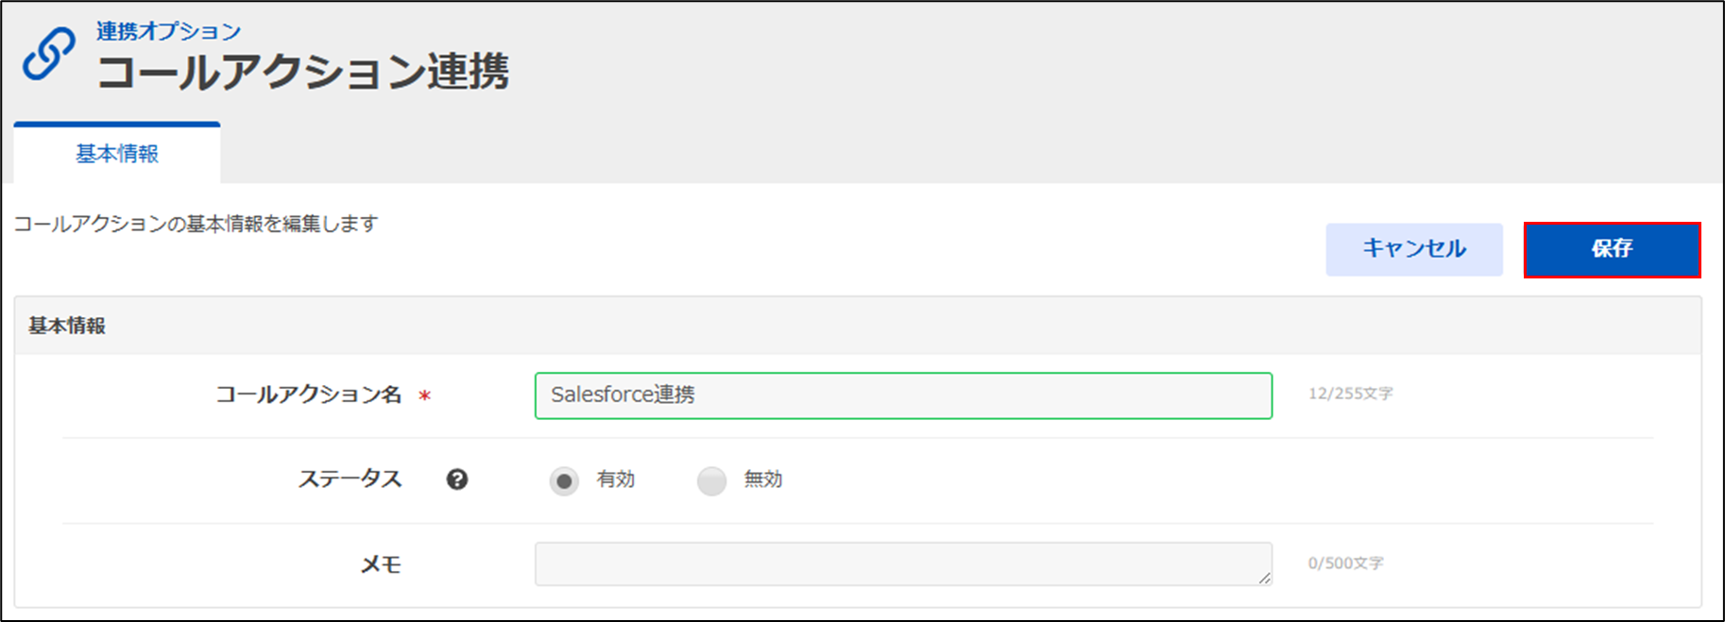Click the ステータス help question mark icon

tap(457, 479)
